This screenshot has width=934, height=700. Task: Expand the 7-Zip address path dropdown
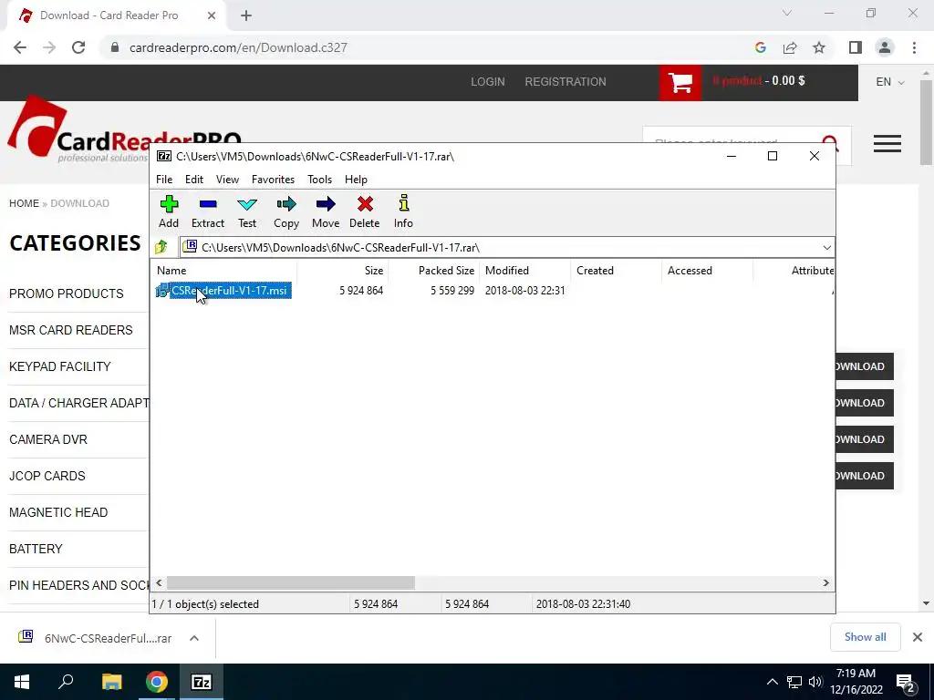(826, 248)
